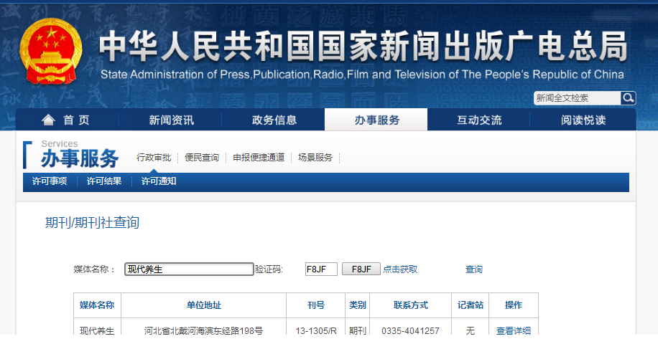Click the national emblem logo
The height and width of the screenshot is (344, 658).
coord(51,51)
